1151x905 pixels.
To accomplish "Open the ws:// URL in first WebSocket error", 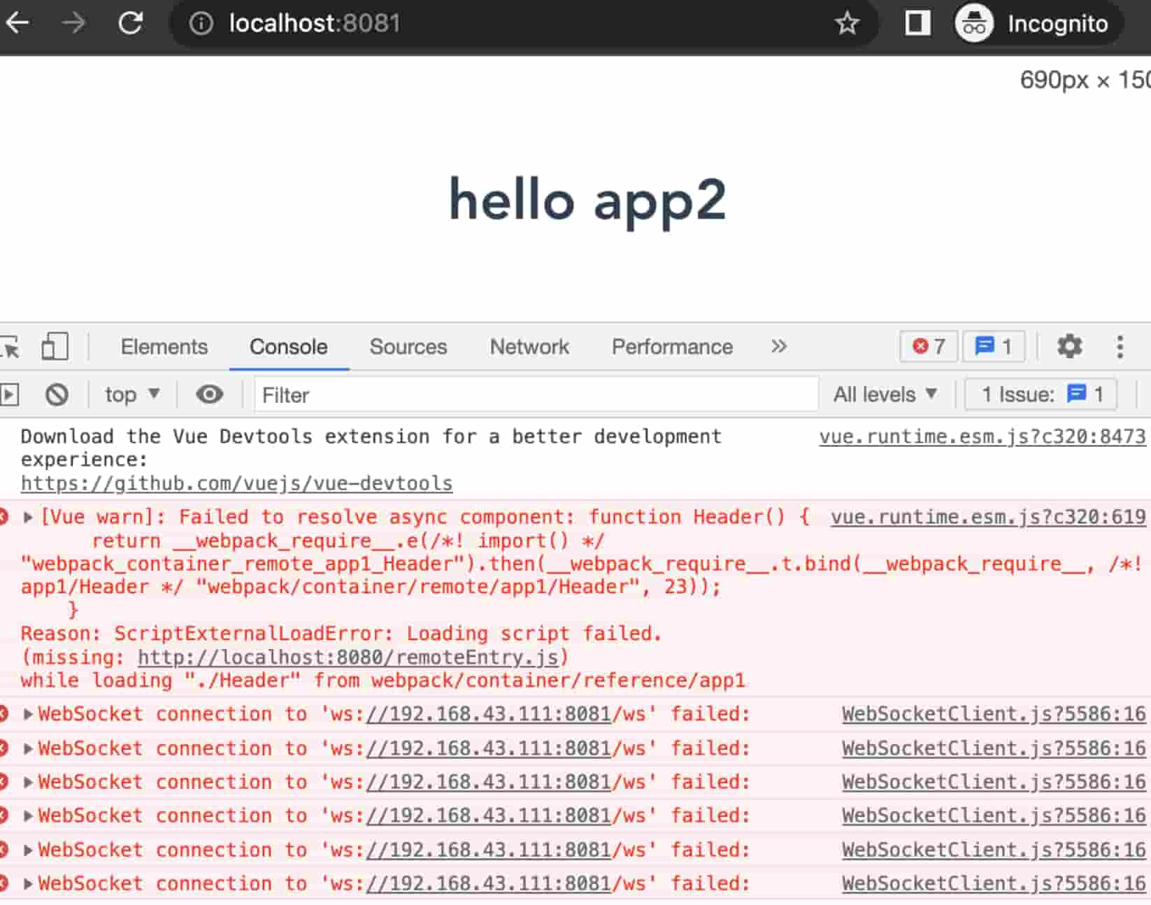I will pos(488,714).
